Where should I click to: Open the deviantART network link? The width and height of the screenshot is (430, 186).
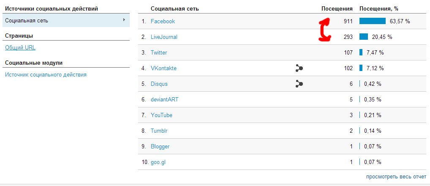tap(165, 100)
